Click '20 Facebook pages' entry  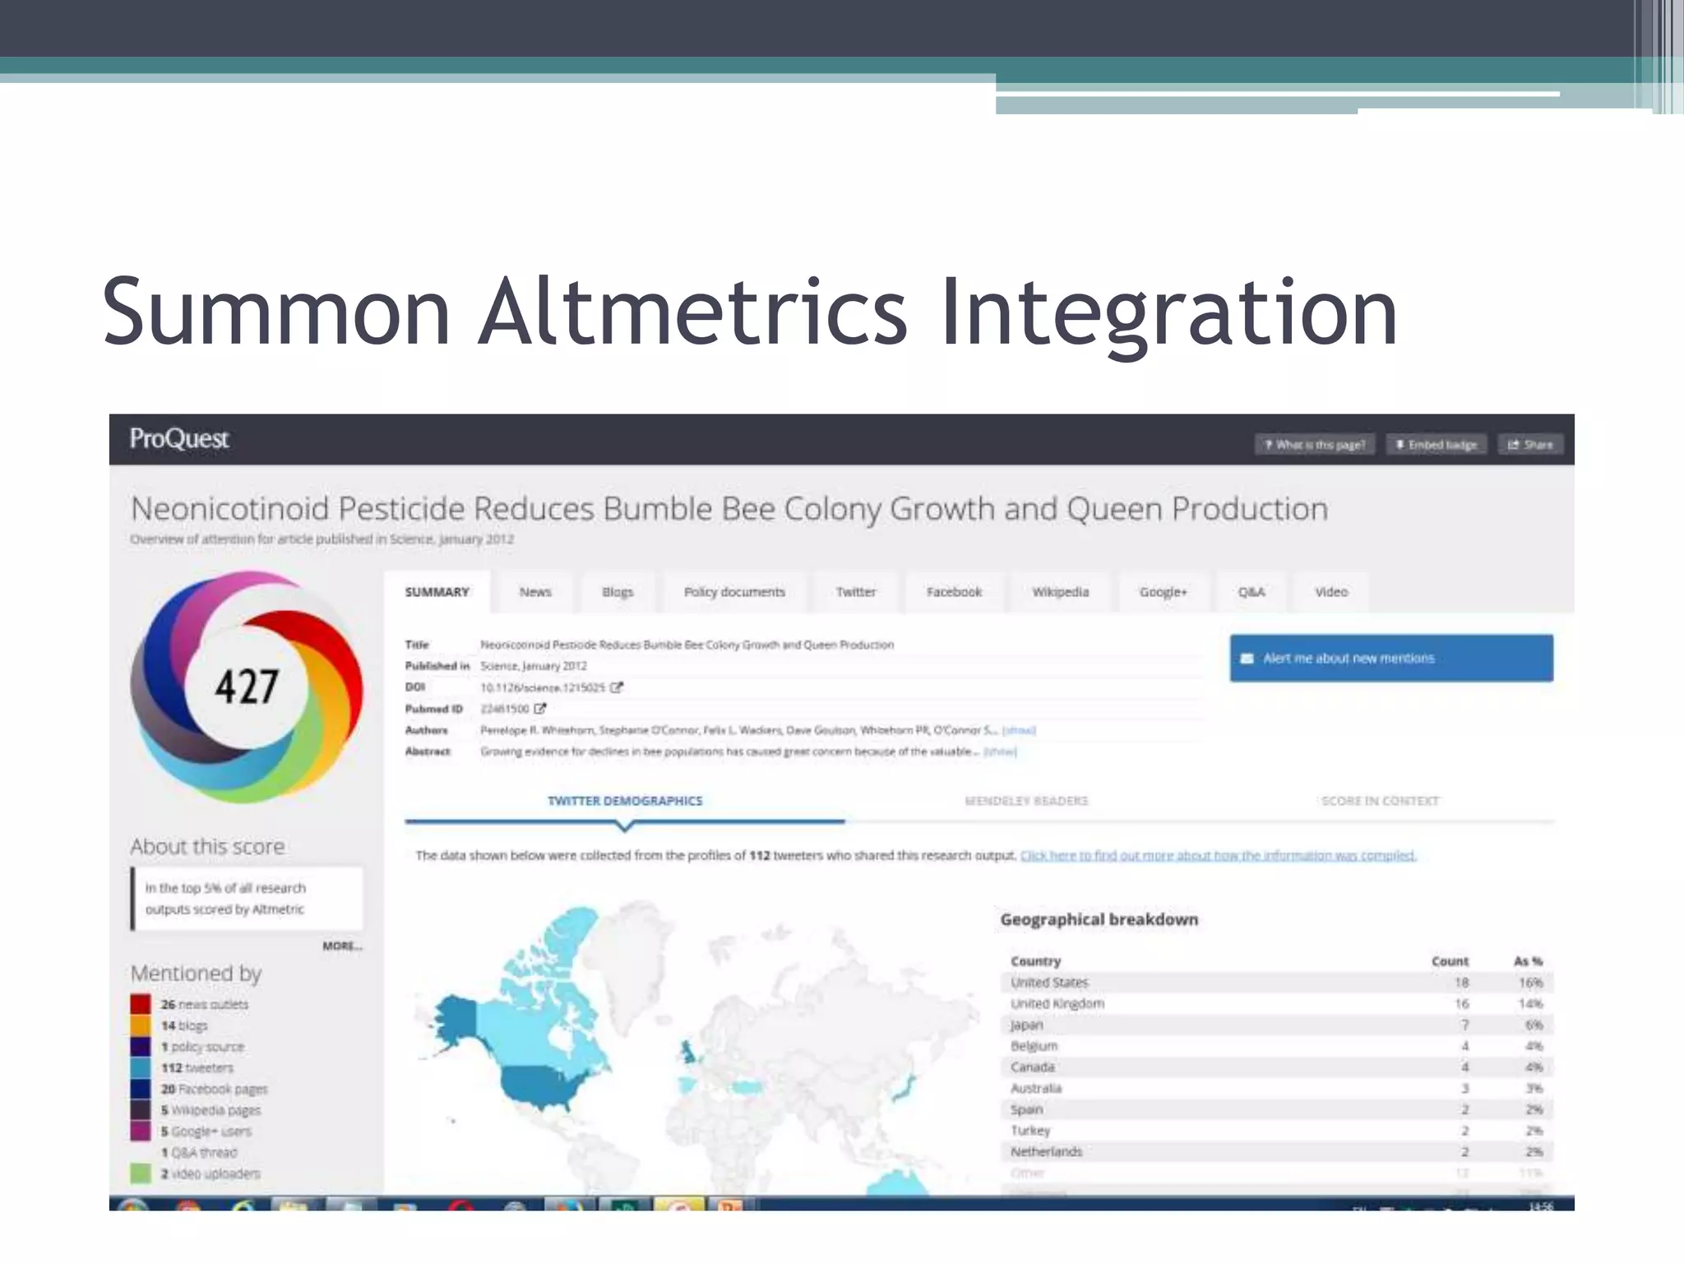click(x=215, y=1090)
